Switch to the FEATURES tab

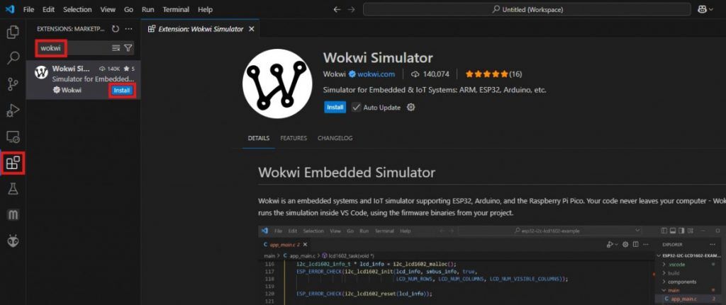click(x=294, y=138)
